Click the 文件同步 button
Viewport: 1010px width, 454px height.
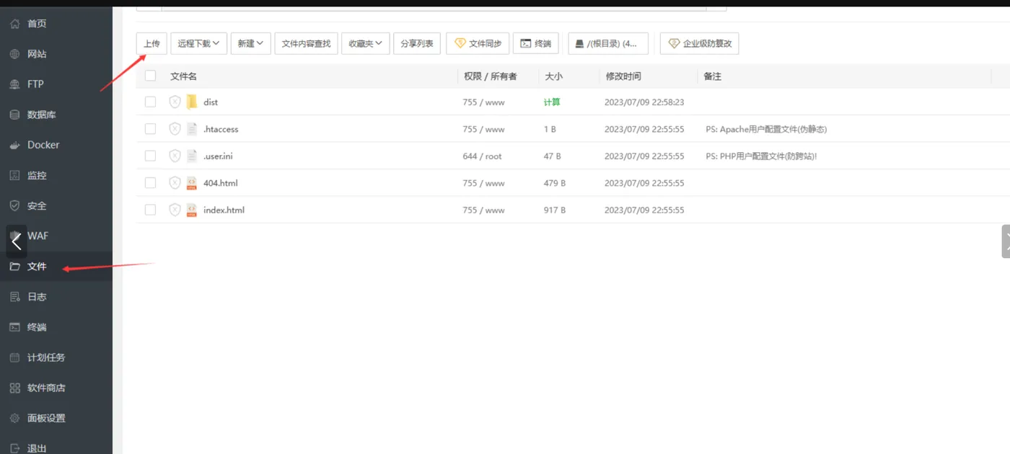[x=478, y=43]
